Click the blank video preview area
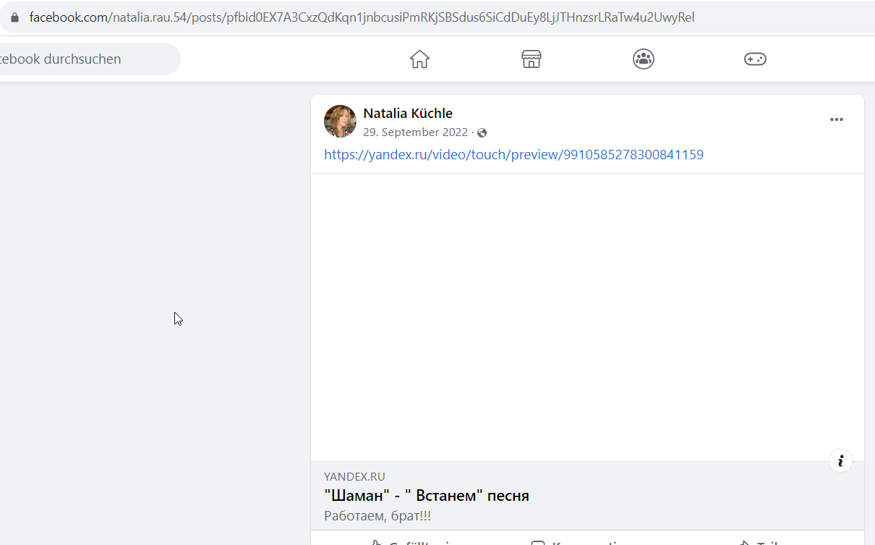Image resolution: width=875 pixels, height=545 pixels. coord(587,317)
